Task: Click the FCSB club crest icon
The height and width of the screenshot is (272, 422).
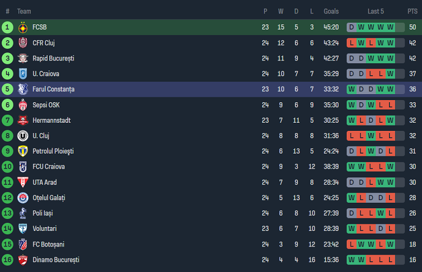Action: point(23,27)
